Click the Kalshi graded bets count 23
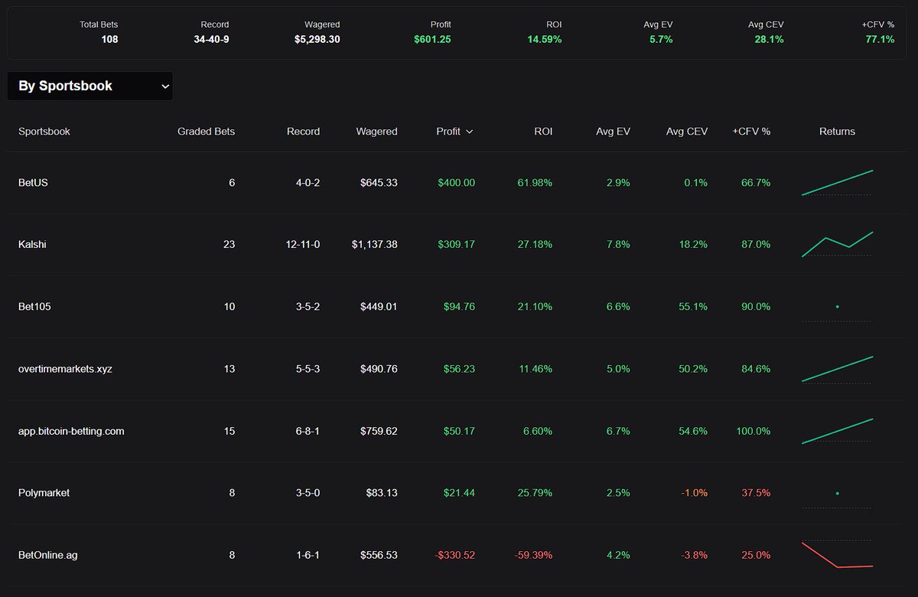Screen dimensions: 918x597 [x=229, y=245]
